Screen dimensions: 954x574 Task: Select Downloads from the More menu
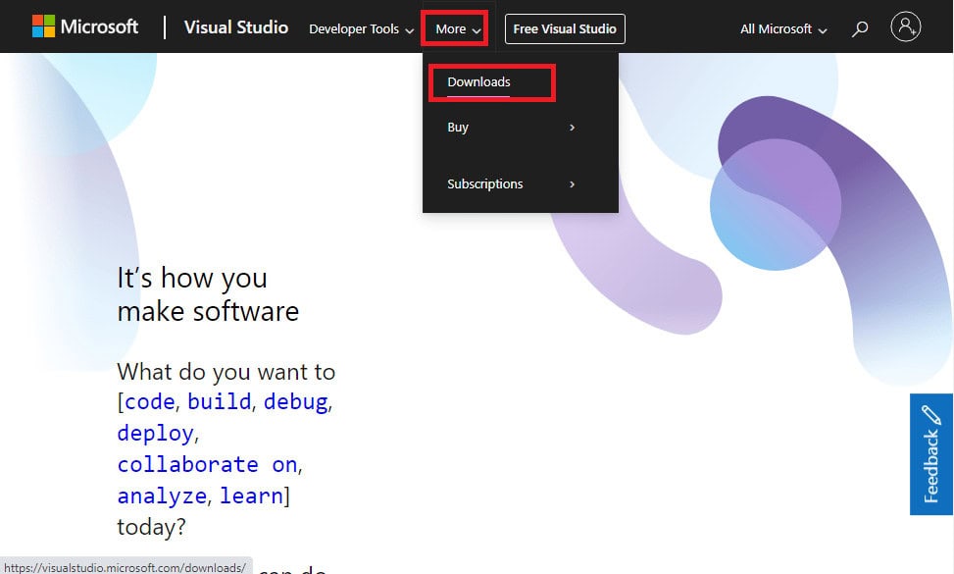[x=478, y=82]
